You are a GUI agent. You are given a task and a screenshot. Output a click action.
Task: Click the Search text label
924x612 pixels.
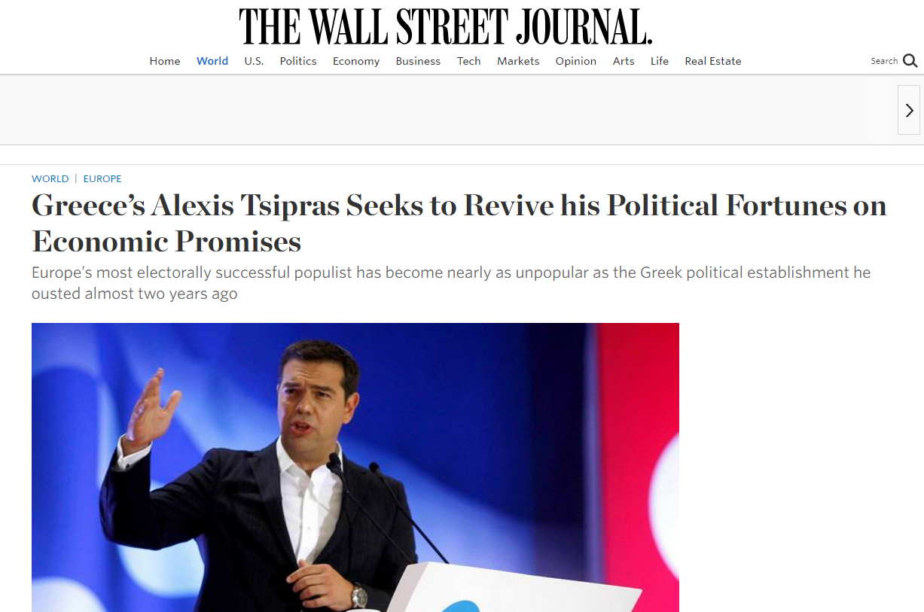click(884, 61)
